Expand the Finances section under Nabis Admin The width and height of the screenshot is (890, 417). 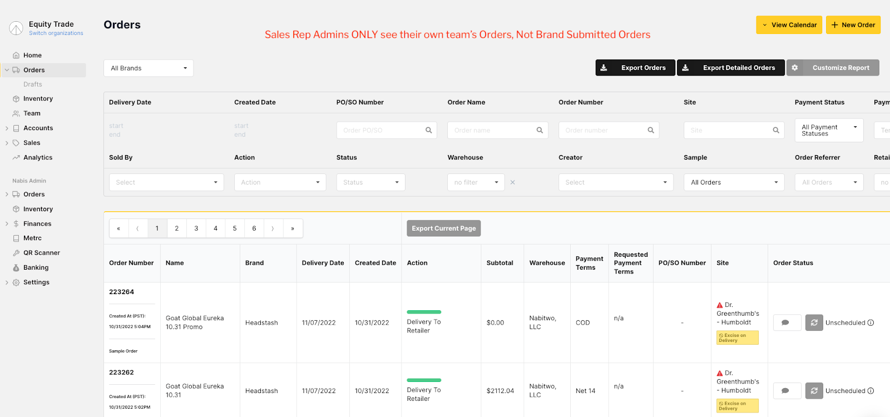[7, 224]
